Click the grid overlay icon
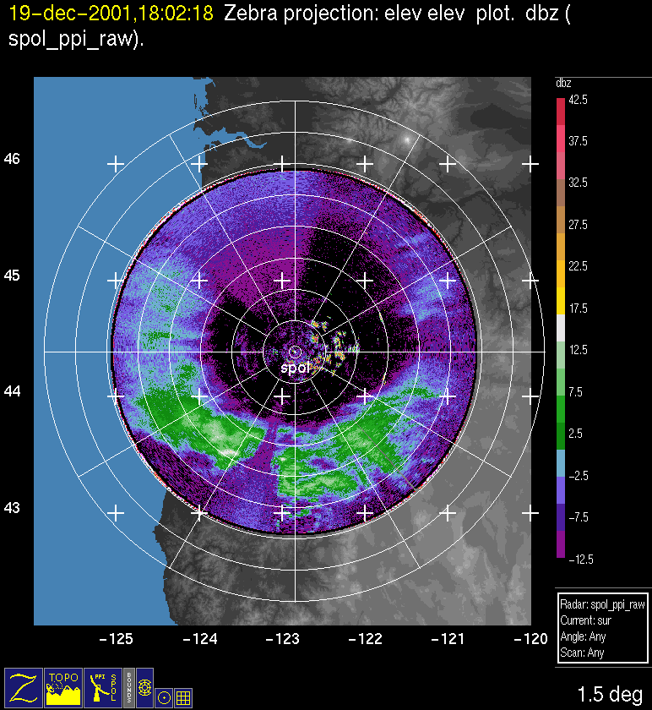This screenshot has width=652, height=710. [x=183, y=697]
